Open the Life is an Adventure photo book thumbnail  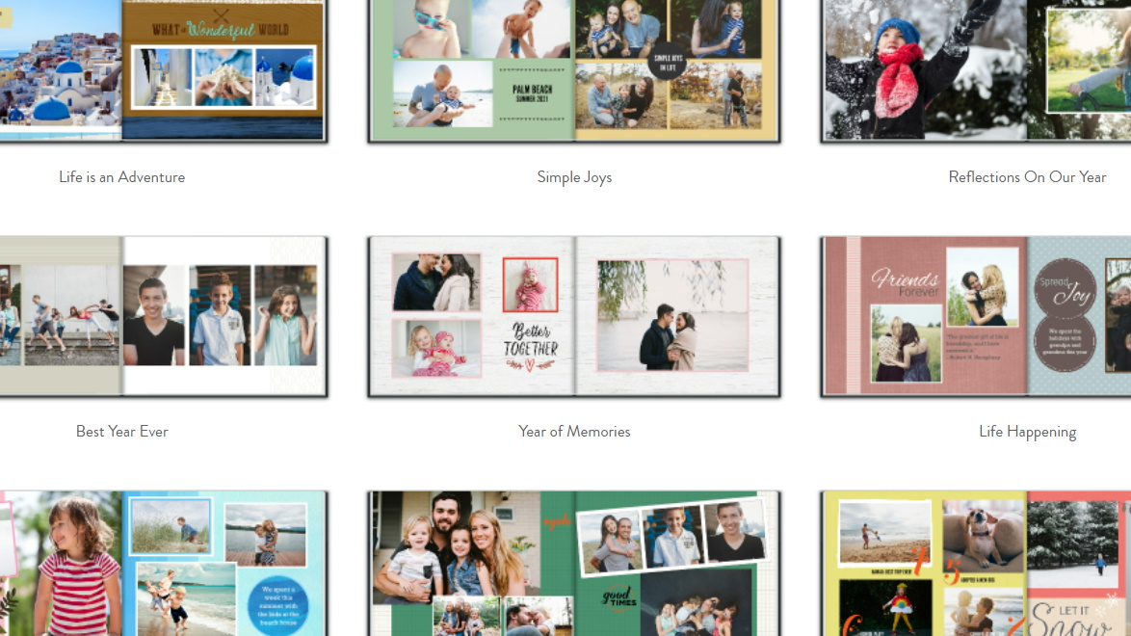163,70
